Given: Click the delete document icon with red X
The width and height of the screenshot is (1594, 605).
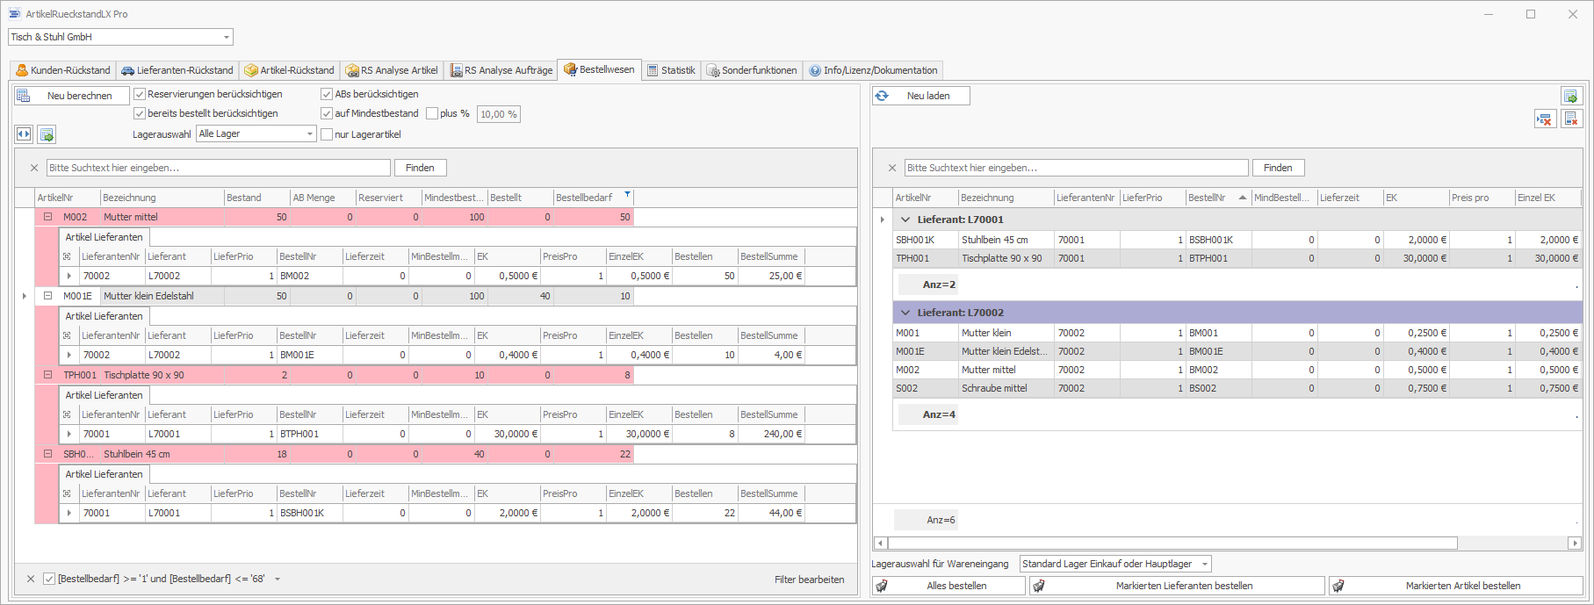Looking at the screenshot, I should 1571,119.
